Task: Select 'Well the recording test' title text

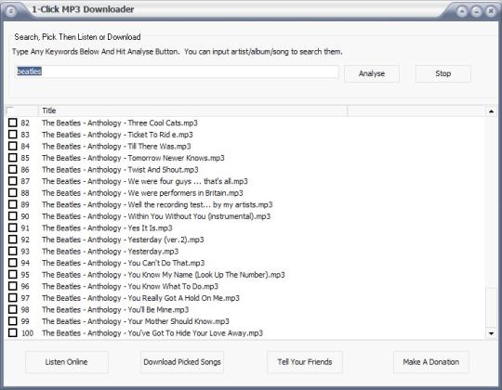Action: [x=165, y=204]
